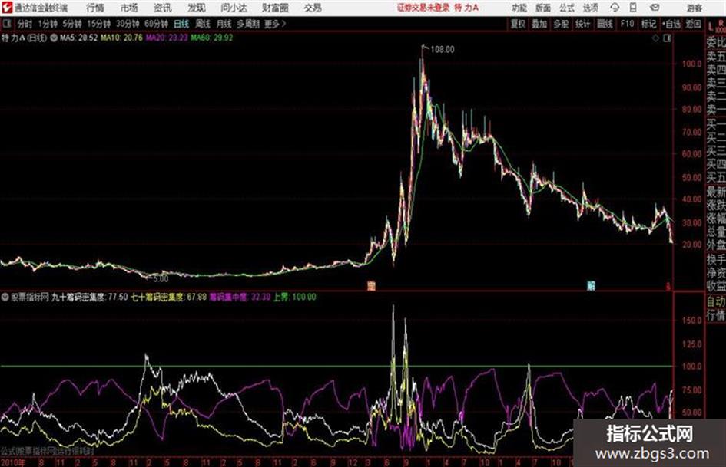The height and width of the screenshot is (467, 726).
Task: Click the 行情 label in right sidebar
Action: click(716, 315)
